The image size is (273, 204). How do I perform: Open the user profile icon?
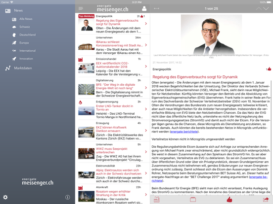pos(144,8)
